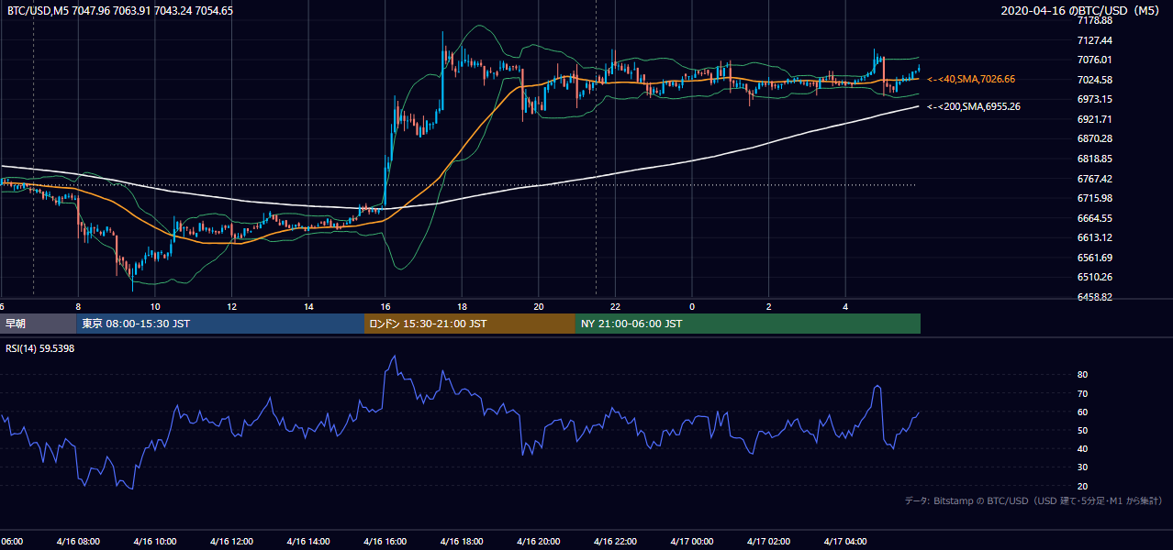Click the RSI(14) 59.5398 indicator label
Screen dimensions: 1173x550
coord(39,348)
